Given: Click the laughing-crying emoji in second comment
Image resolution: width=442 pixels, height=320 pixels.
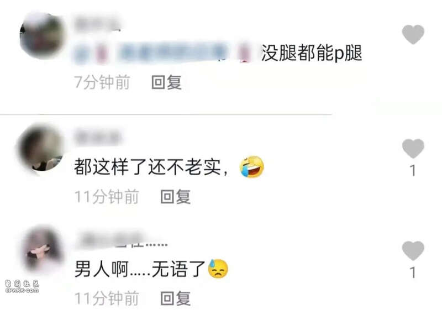Looking at the screenshot, I should click(x=252, y=166).
